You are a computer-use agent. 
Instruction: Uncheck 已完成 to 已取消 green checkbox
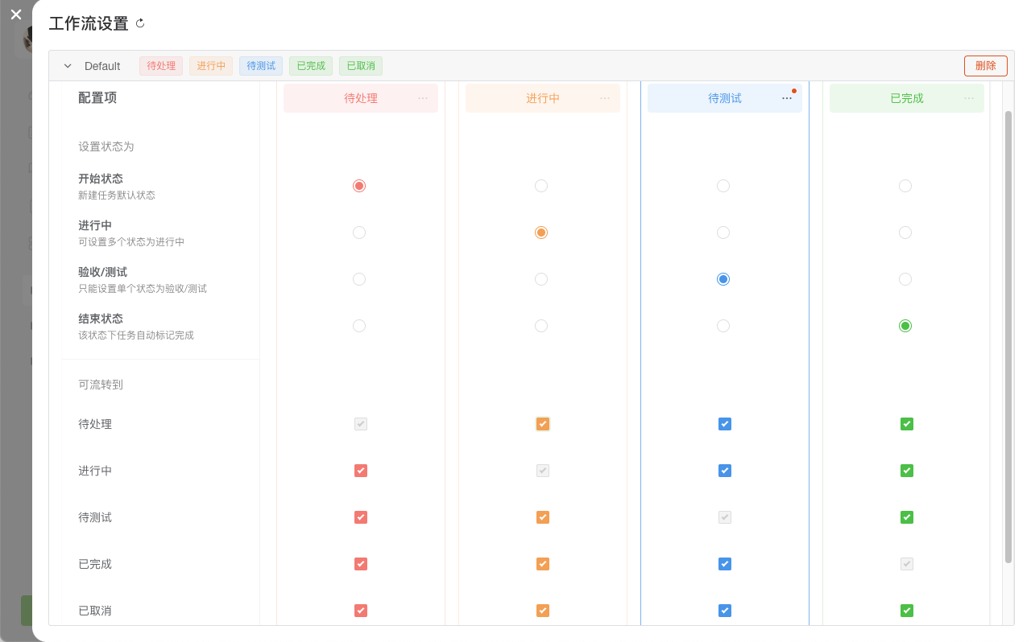tap(907, 611)
